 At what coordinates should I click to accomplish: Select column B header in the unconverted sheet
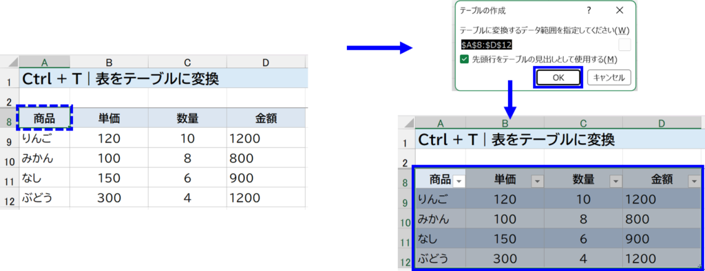(x=109, y=62)
